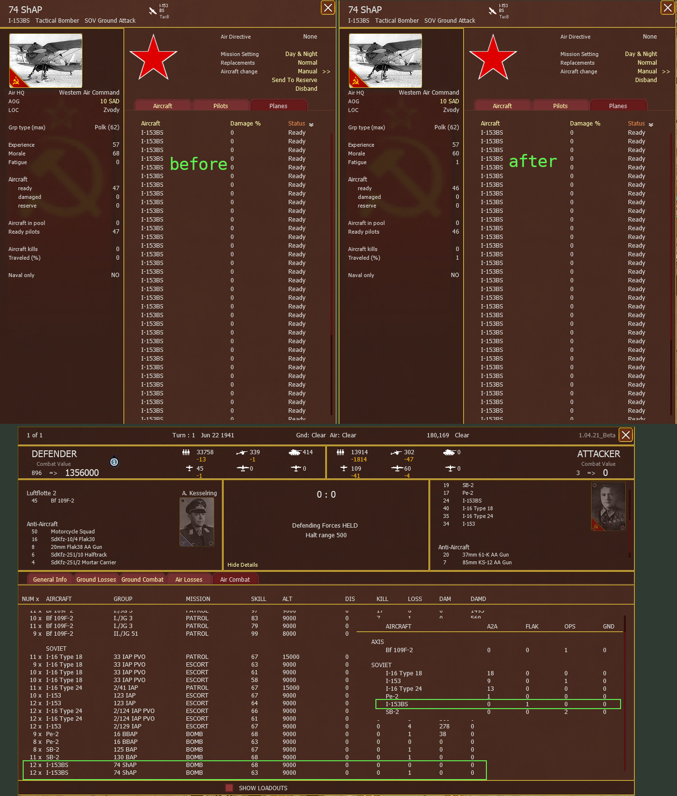Click defender men count icon

[x=186, y=452]
